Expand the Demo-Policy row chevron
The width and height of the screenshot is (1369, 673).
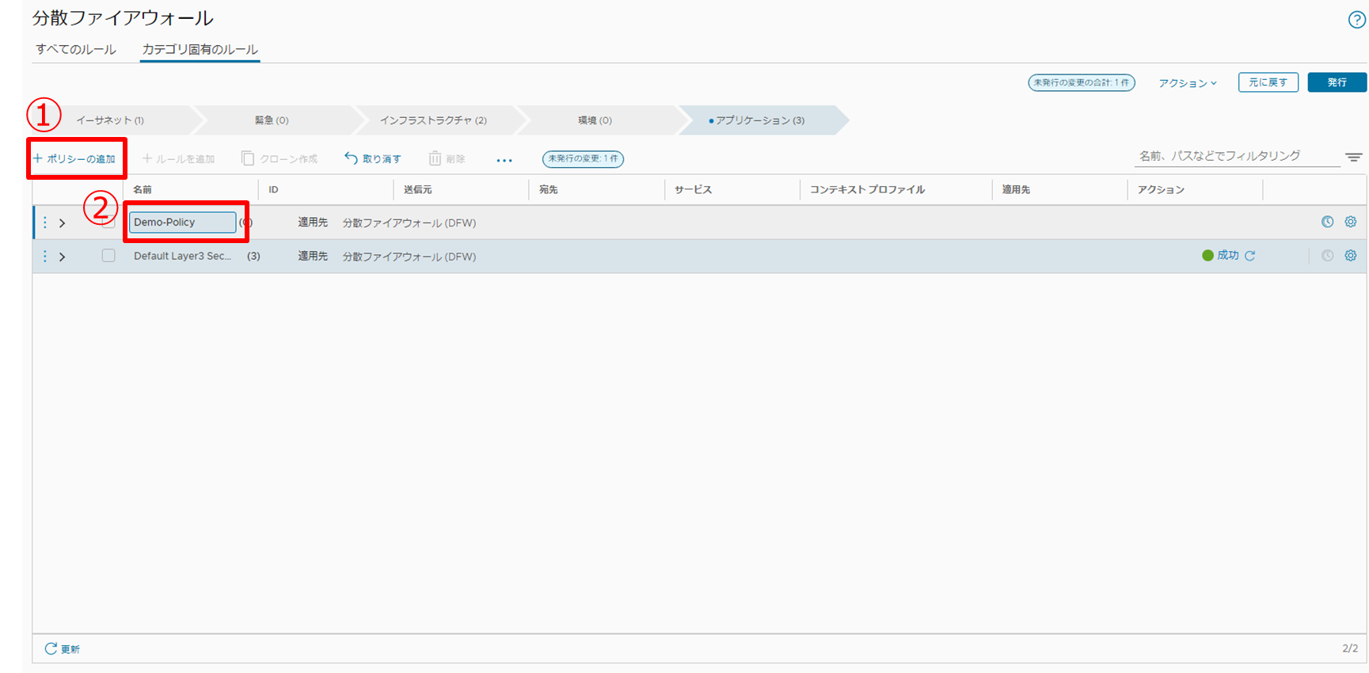tap(63, 223)
